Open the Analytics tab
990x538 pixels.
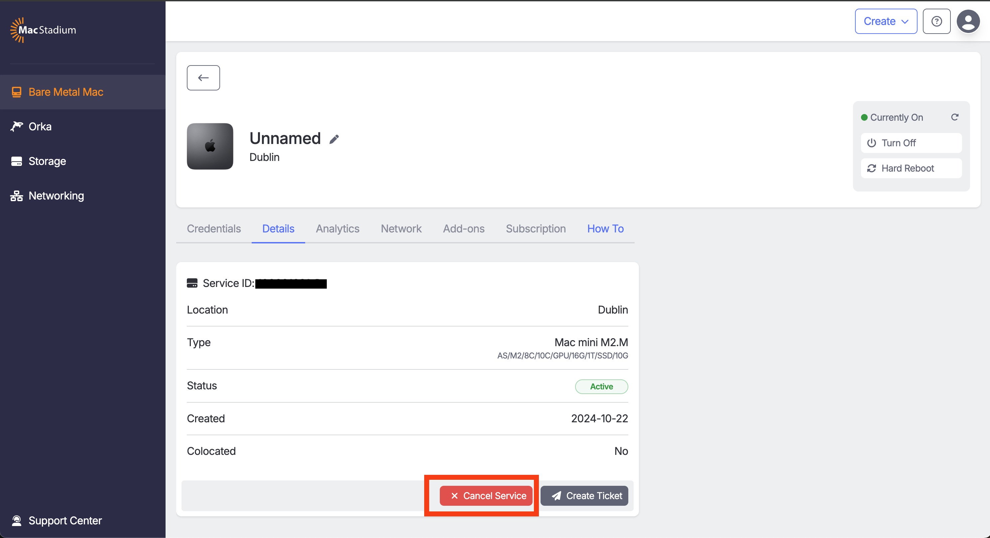click(x=337, y=229)
